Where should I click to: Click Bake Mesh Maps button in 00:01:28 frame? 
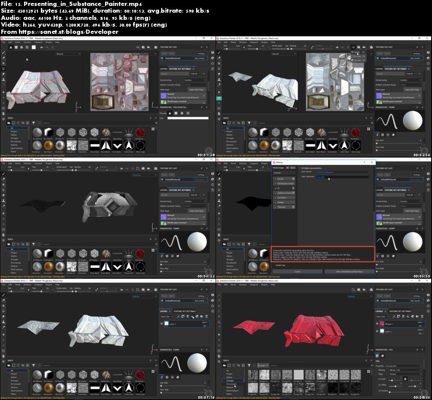(197, 90)
